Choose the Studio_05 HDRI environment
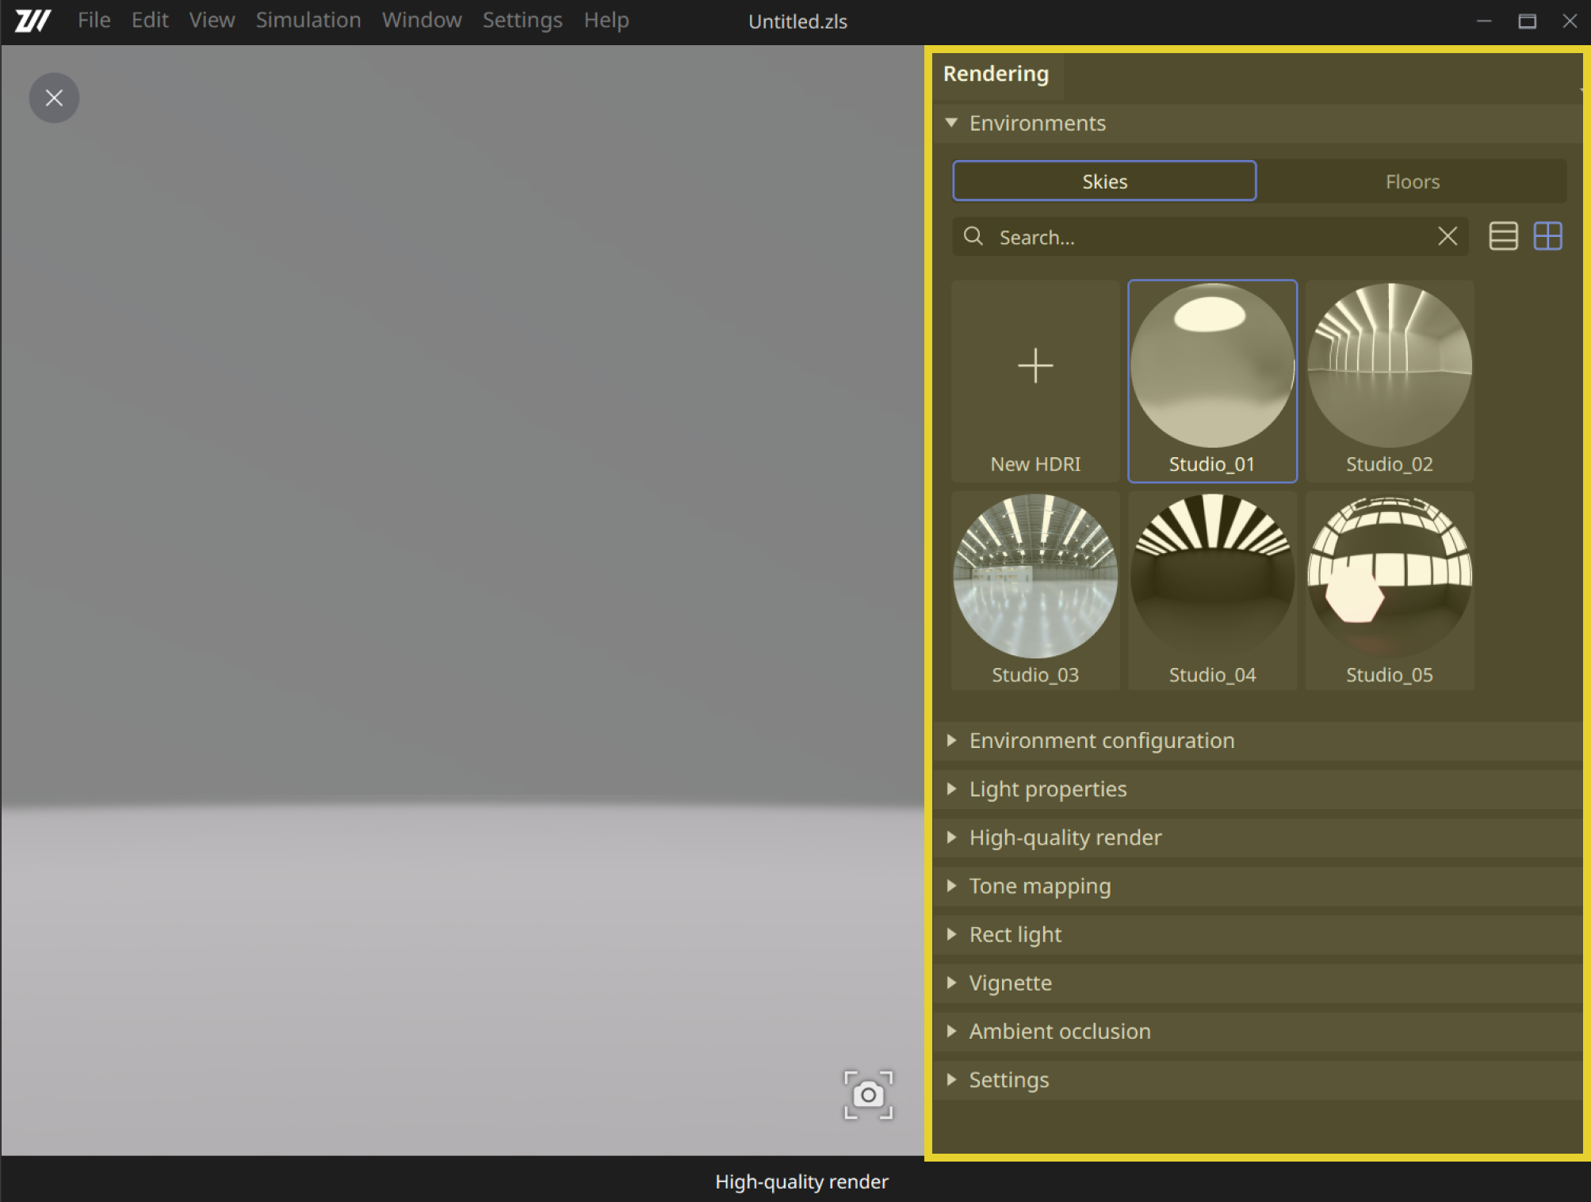 [1389, 590]
